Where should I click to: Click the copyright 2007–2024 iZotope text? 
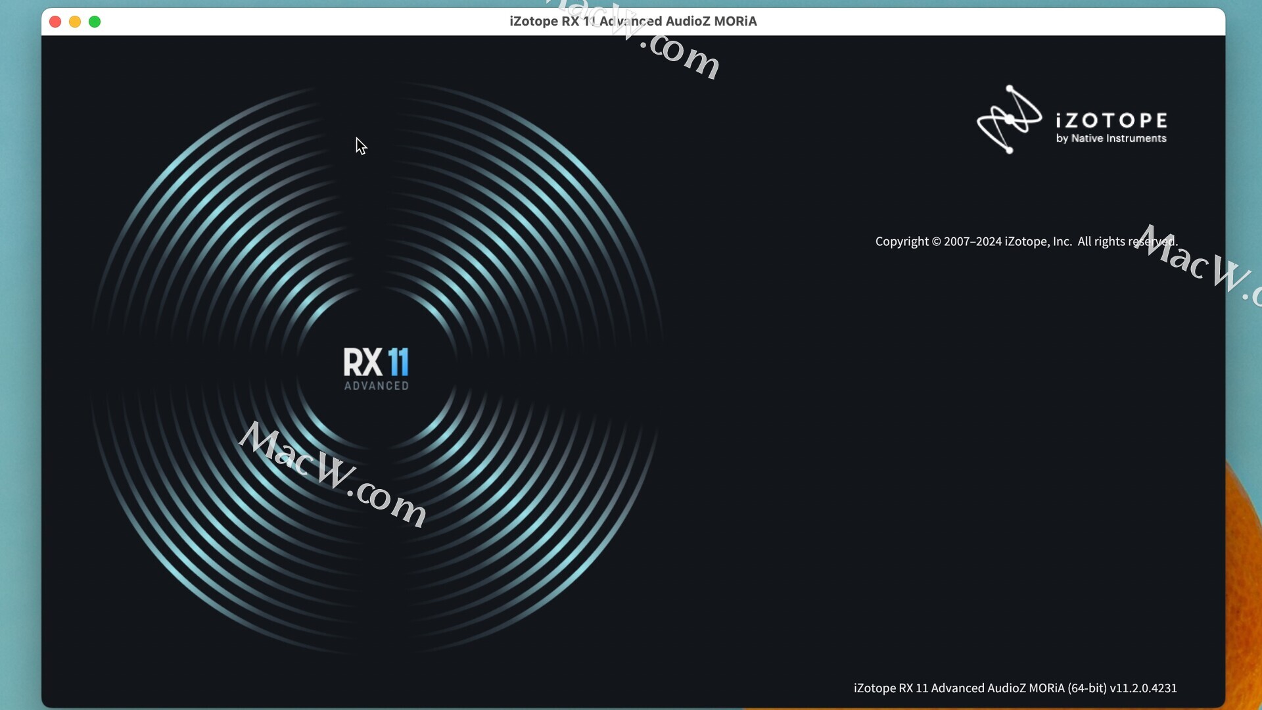[1026, 241]
